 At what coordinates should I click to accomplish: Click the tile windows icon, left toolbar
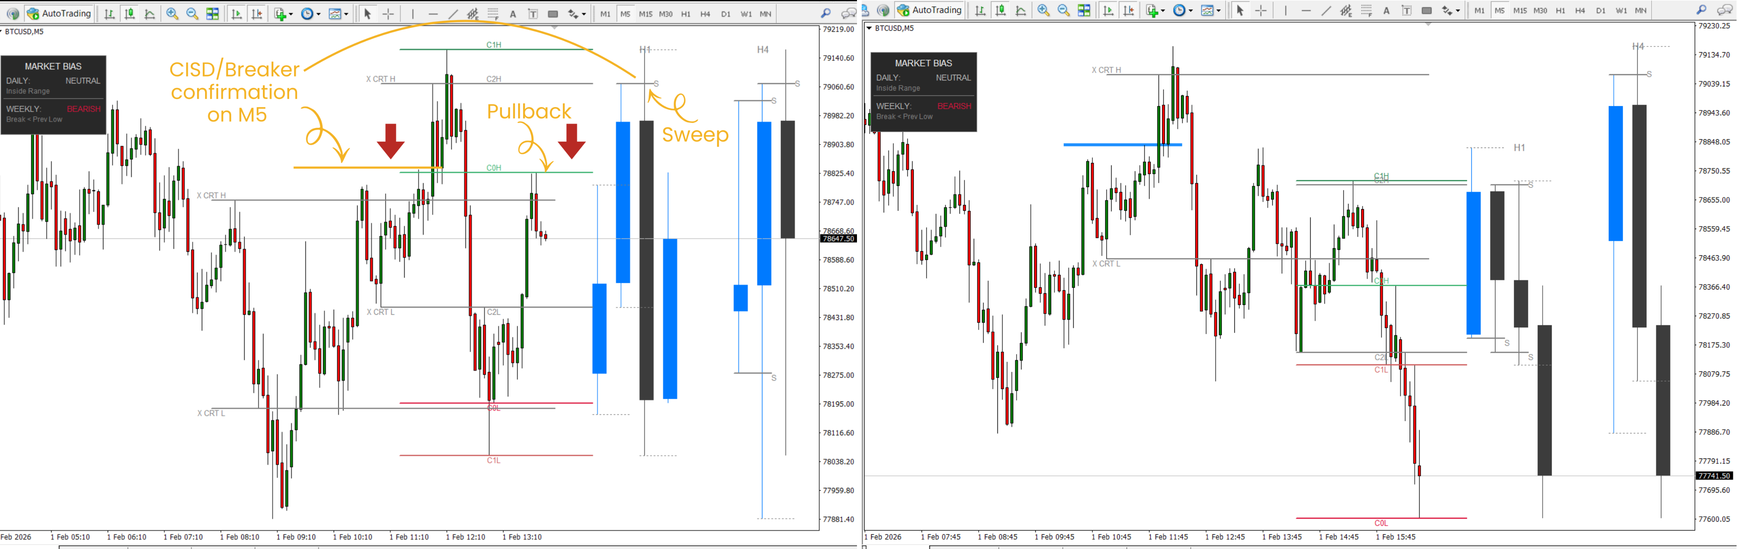[213, 14]
